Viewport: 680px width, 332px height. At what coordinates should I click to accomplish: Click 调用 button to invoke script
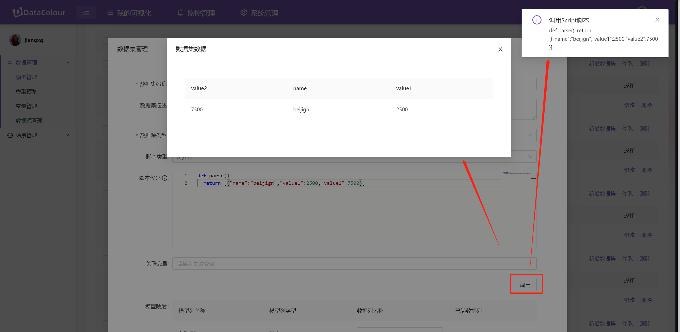(526, 285)
